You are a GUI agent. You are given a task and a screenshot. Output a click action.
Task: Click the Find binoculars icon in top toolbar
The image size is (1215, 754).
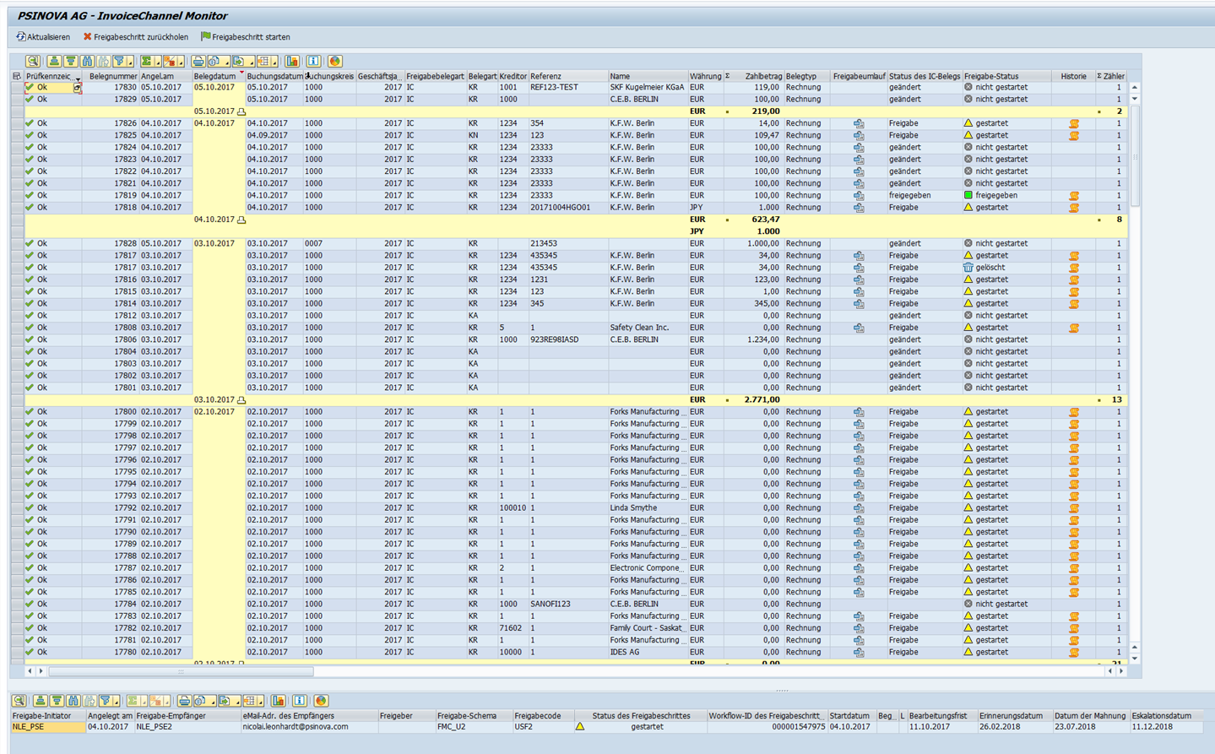click(x=87, y=62)
